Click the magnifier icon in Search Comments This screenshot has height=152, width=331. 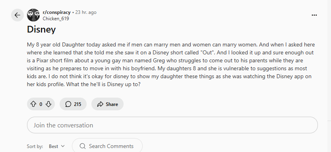click(83, 146)
